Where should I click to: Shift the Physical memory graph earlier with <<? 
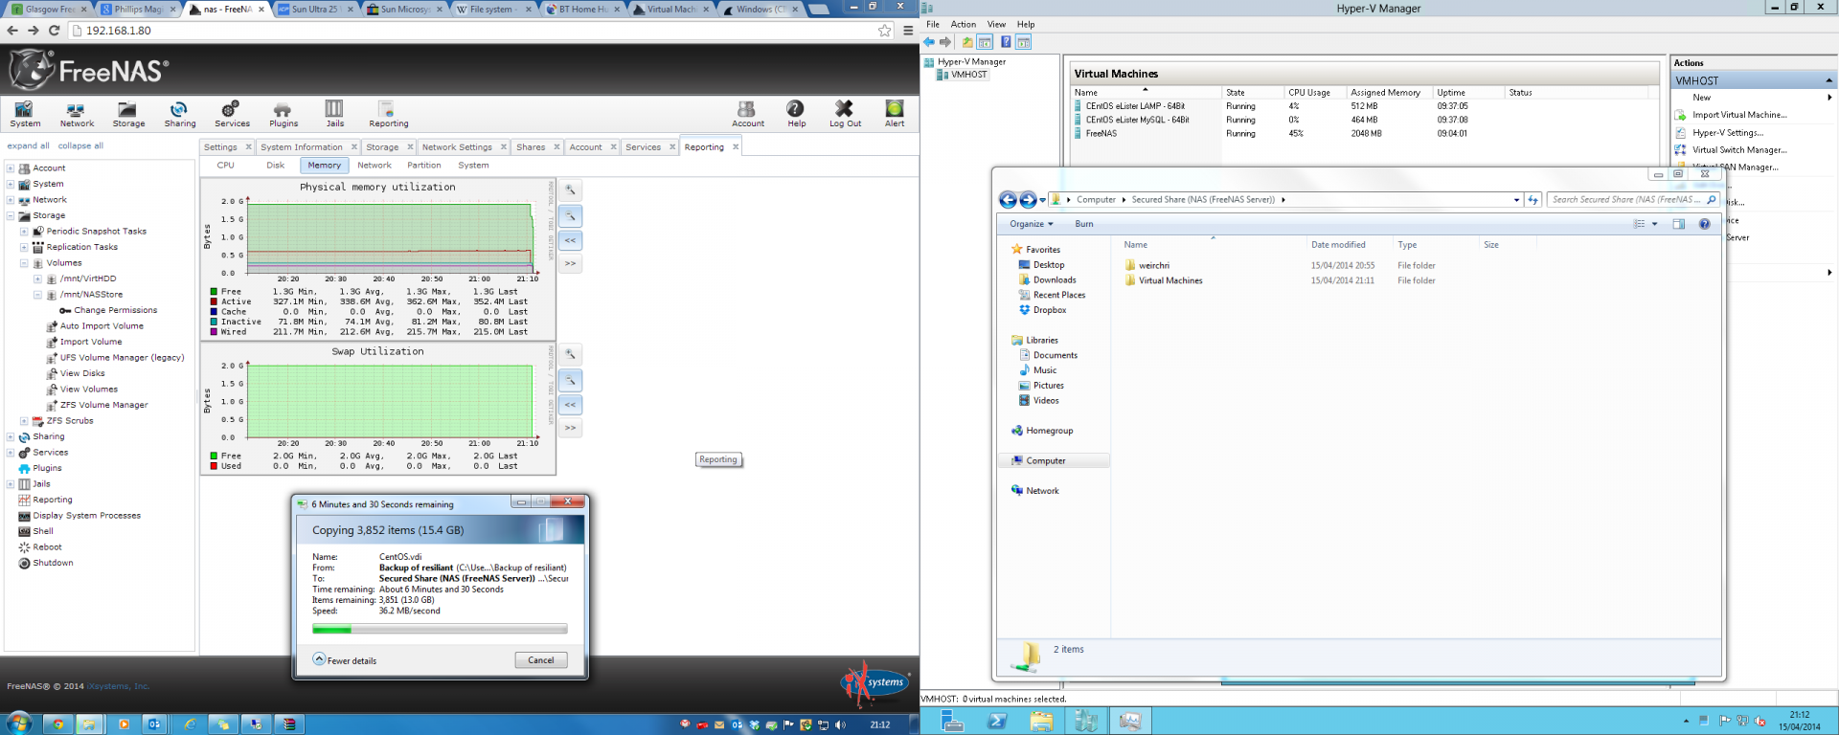(x=571, y=240)
